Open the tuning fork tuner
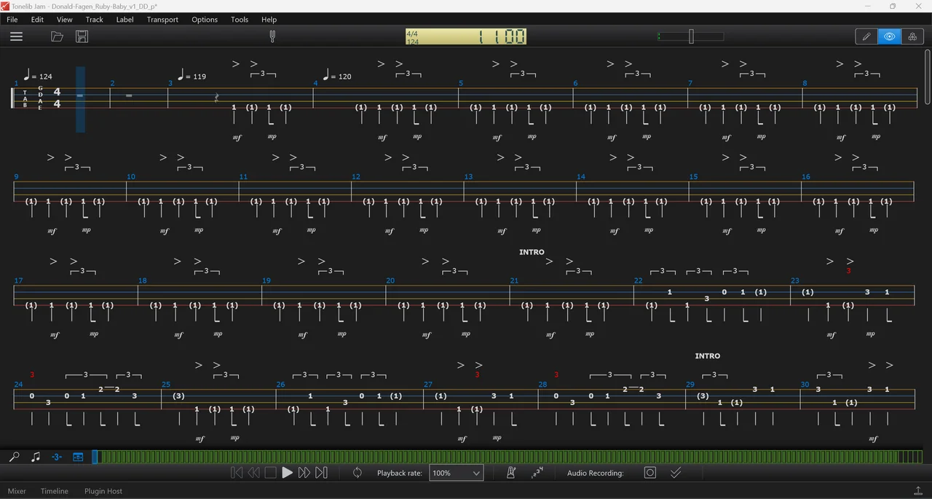 pyautogui.click(x=272, y=36)
